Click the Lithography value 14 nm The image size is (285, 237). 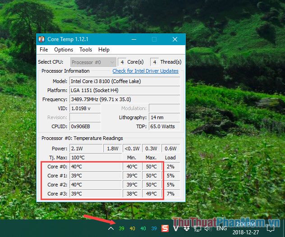164,117
